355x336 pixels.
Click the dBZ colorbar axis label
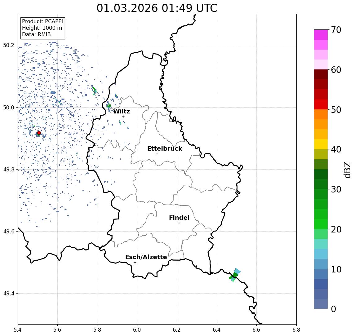[x=348, y=170]
